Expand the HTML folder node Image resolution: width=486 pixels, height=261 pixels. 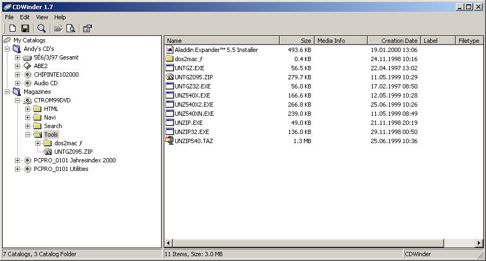(x=28, y=109)
